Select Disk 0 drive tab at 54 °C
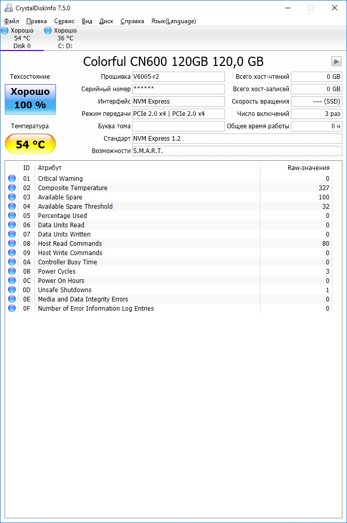347x523 pixels. pyautogui.click(x=22, y=38)
